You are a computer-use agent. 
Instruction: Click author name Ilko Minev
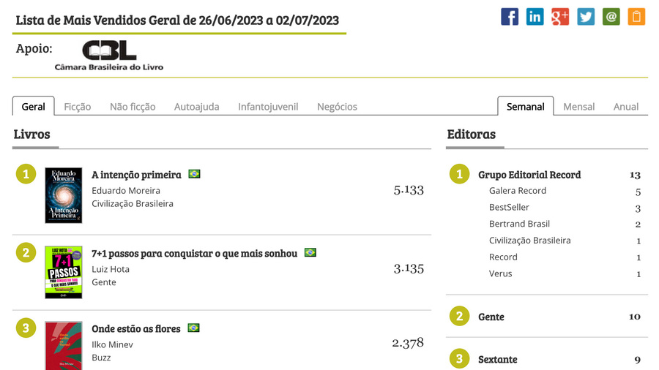(112, 344)
